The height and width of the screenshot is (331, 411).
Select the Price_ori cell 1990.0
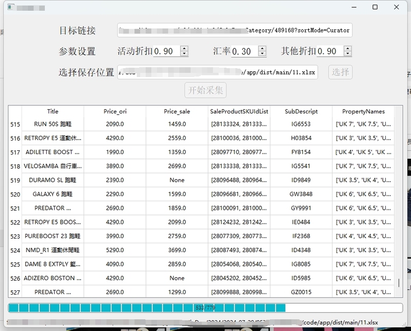(x=115, y=152)
